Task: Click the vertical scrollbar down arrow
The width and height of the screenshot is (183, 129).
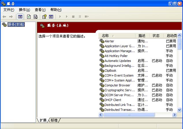Action: click(179, 110)
